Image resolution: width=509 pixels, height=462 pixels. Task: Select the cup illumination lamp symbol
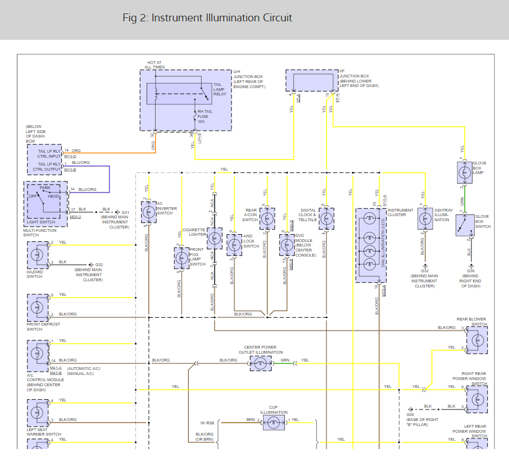click(274, 424)
